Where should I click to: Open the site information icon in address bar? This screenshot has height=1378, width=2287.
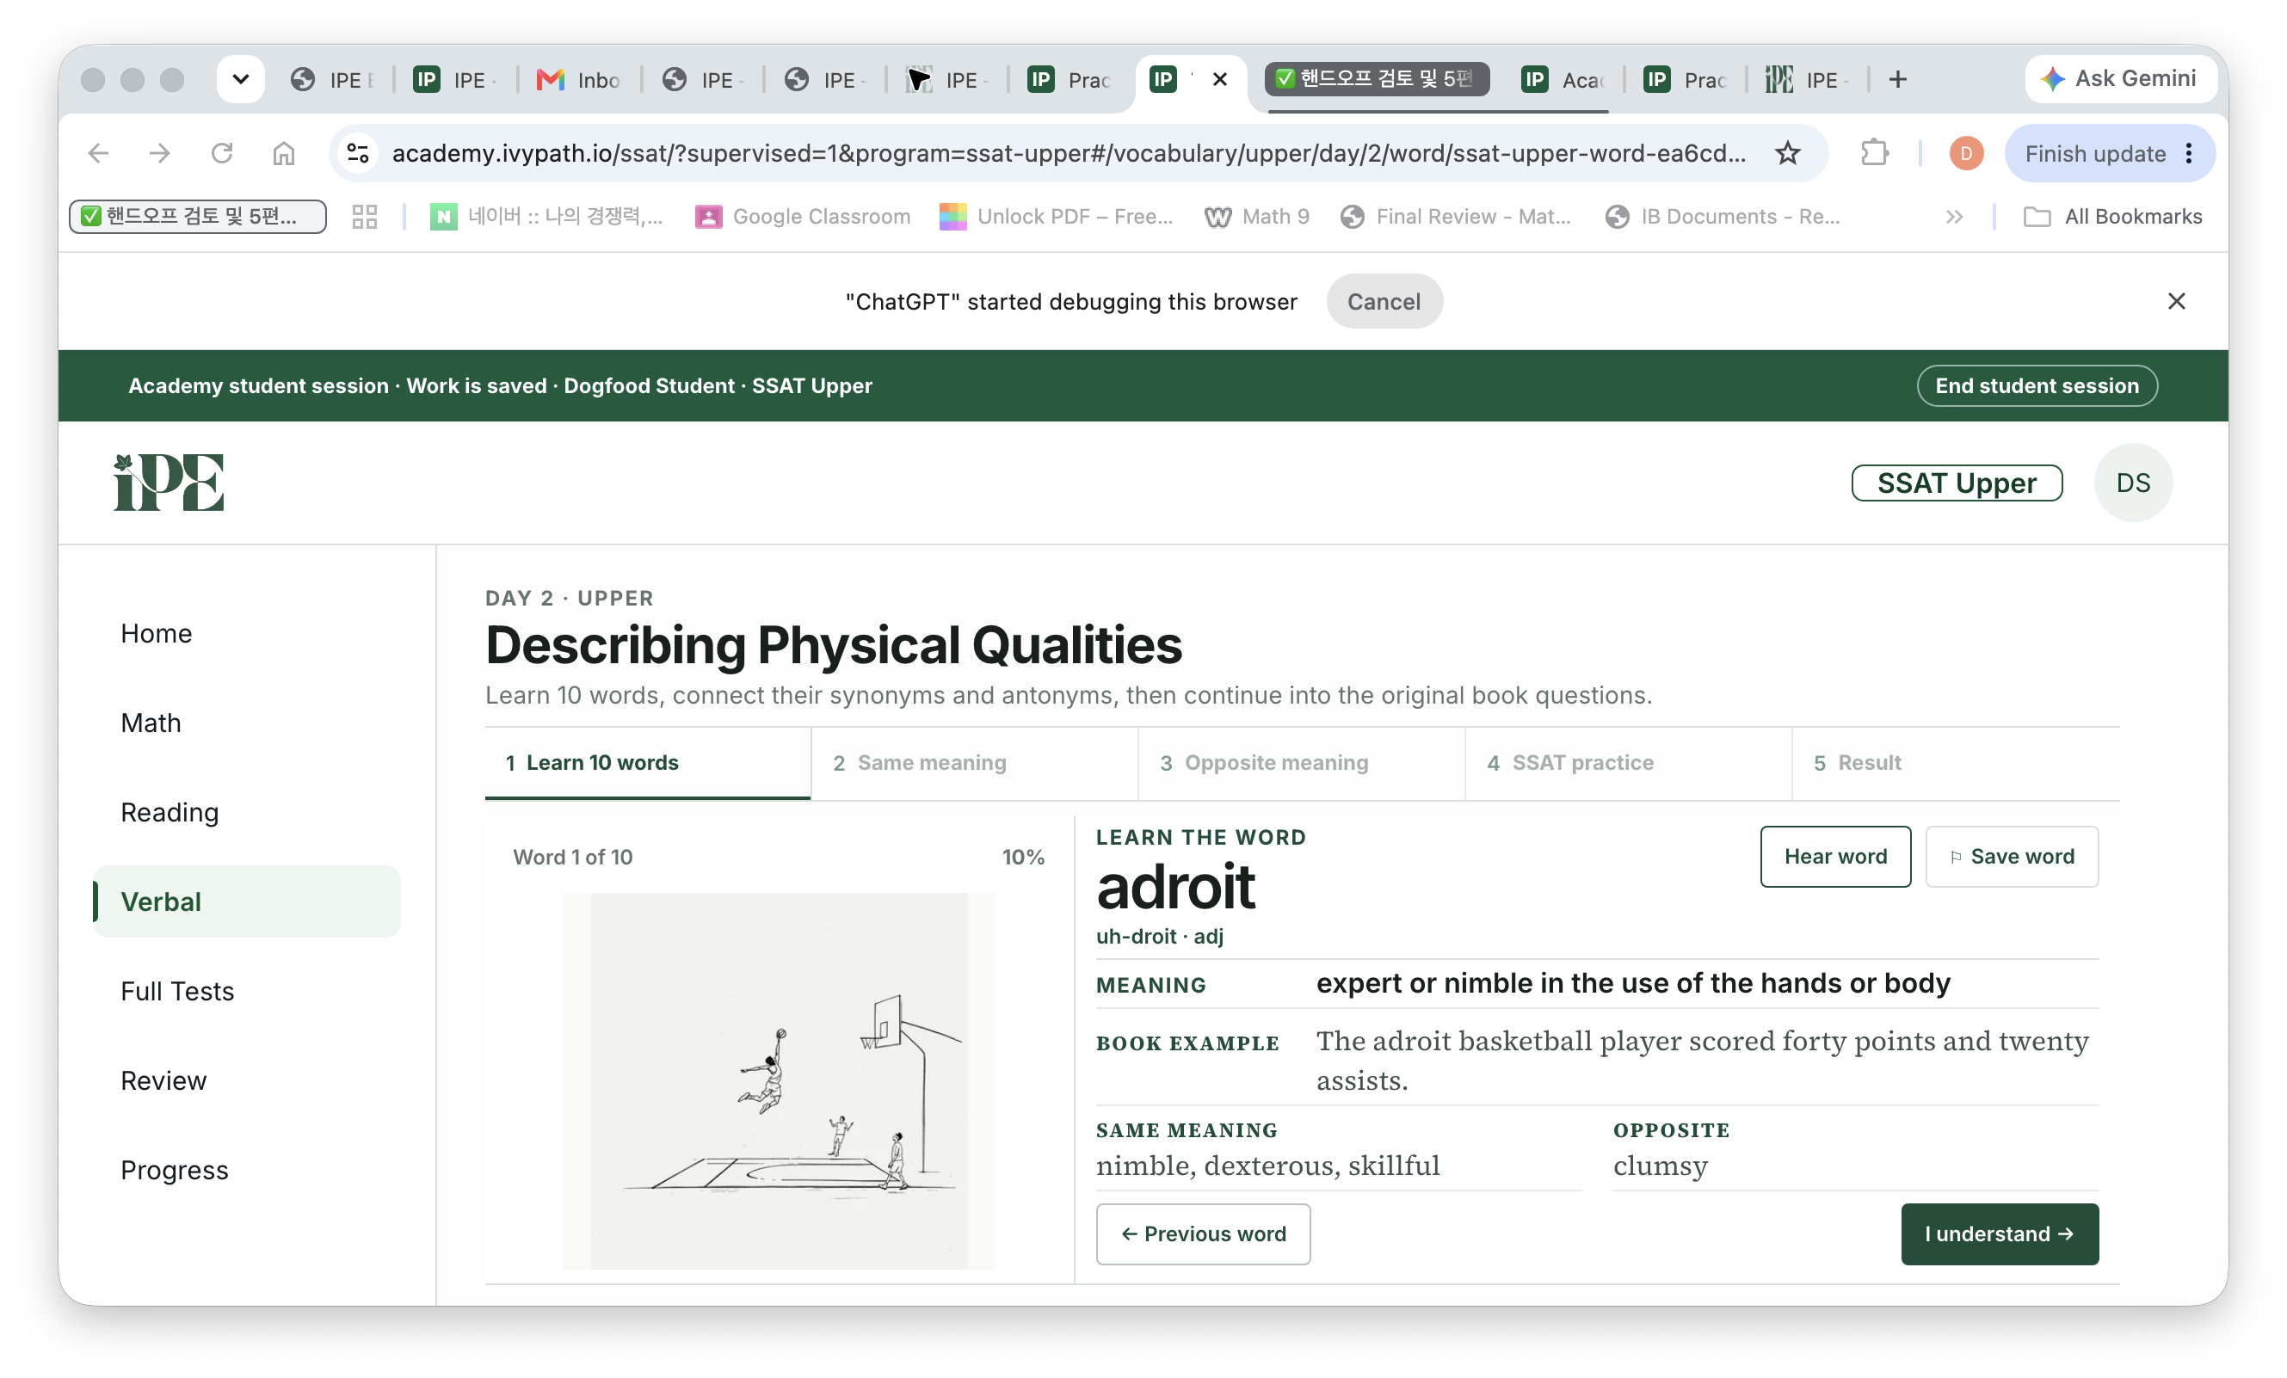pos(358,153)
